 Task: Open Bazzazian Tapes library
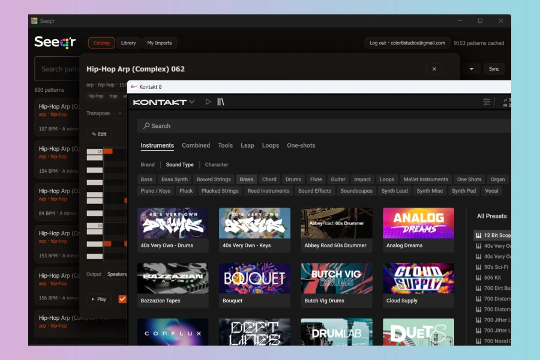(173, 285)
